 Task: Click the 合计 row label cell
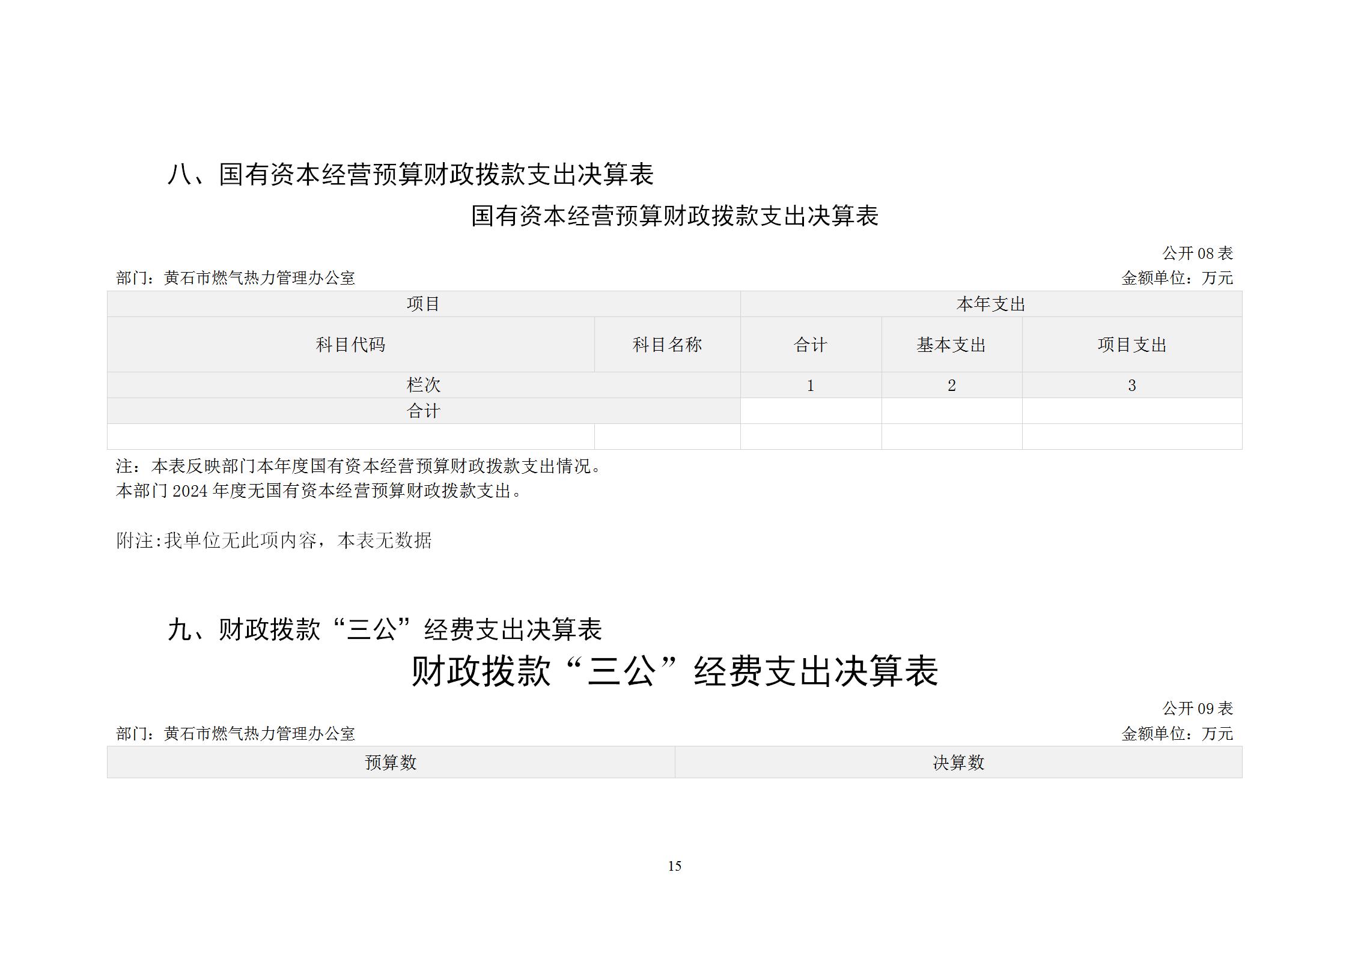pos(423,411)
